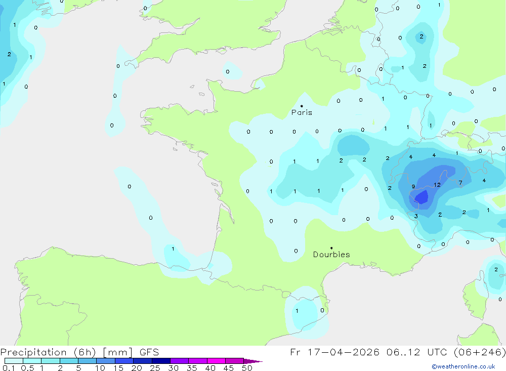Select the 0.5–1 mm legend swatch
Screen dimensions: 506x371
click(32, 361)
